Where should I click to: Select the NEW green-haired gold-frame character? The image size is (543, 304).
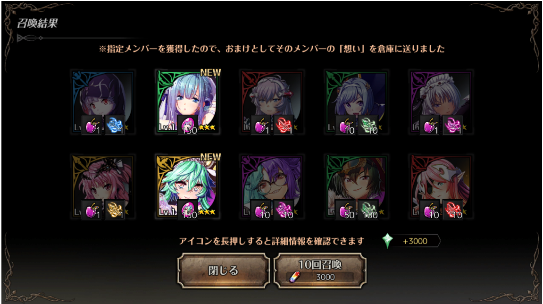(187, 186)
